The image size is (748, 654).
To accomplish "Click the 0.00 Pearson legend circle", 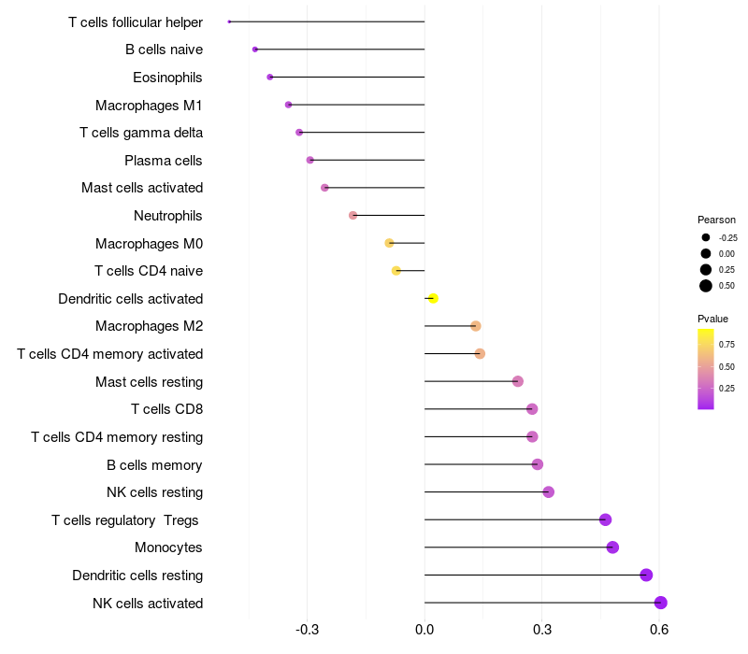I will click(706, 253).
